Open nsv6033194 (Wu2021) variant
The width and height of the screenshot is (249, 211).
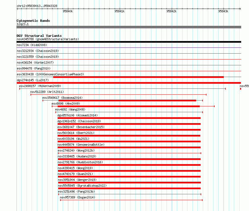(x=73, y=139)
